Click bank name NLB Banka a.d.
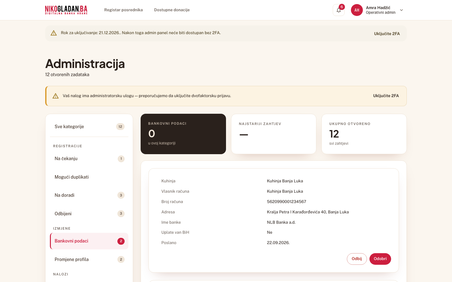Image resolution: width=452 pixels, height=282 pixels. click(x=281, y=222)
